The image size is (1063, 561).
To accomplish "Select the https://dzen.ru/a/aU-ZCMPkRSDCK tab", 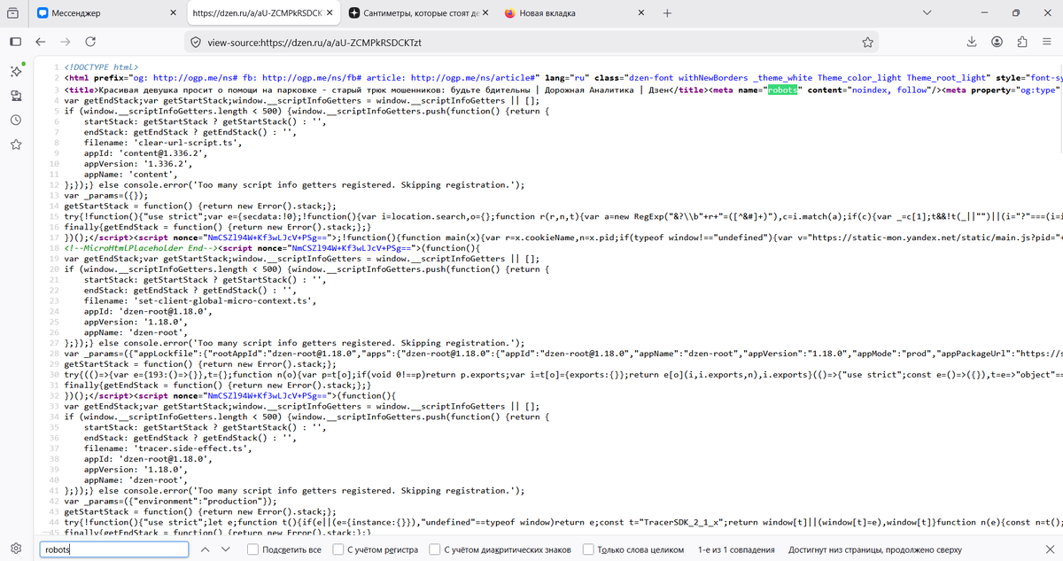I will pyautogui.click(x=262, y=13).
